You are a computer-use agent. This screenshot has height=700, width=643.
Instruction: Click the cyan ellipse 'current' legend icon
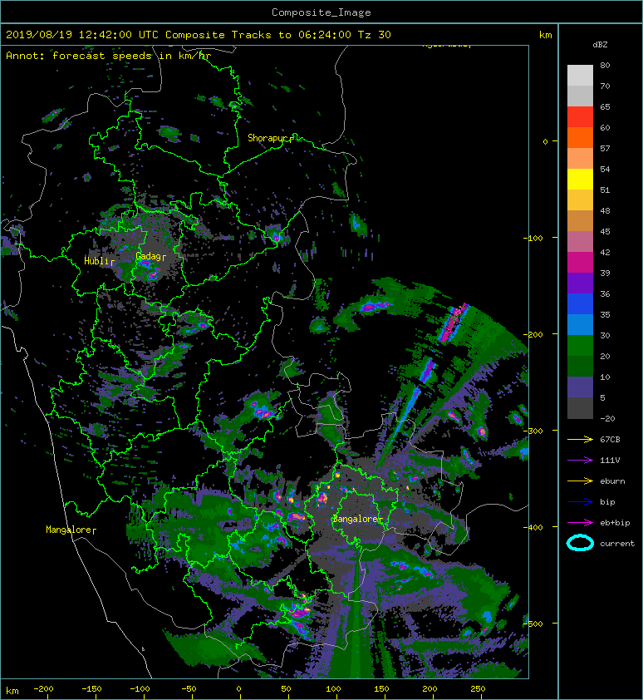[x=580, y=543]
